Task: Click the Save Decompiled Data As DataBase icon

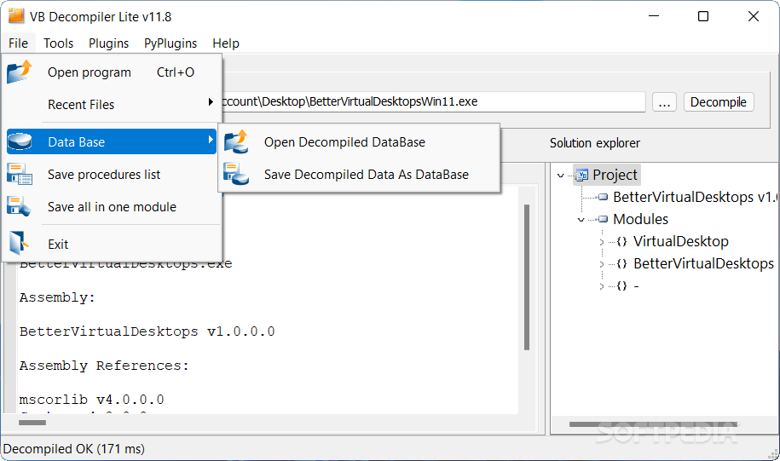Action: pos(236,174)
